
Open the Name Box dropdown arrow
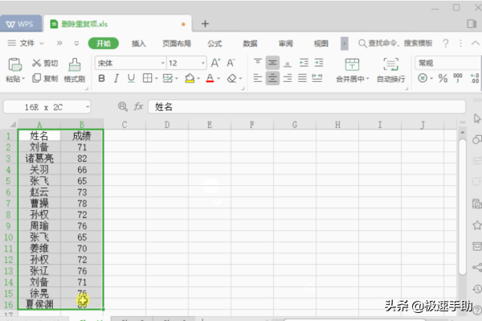88,107
